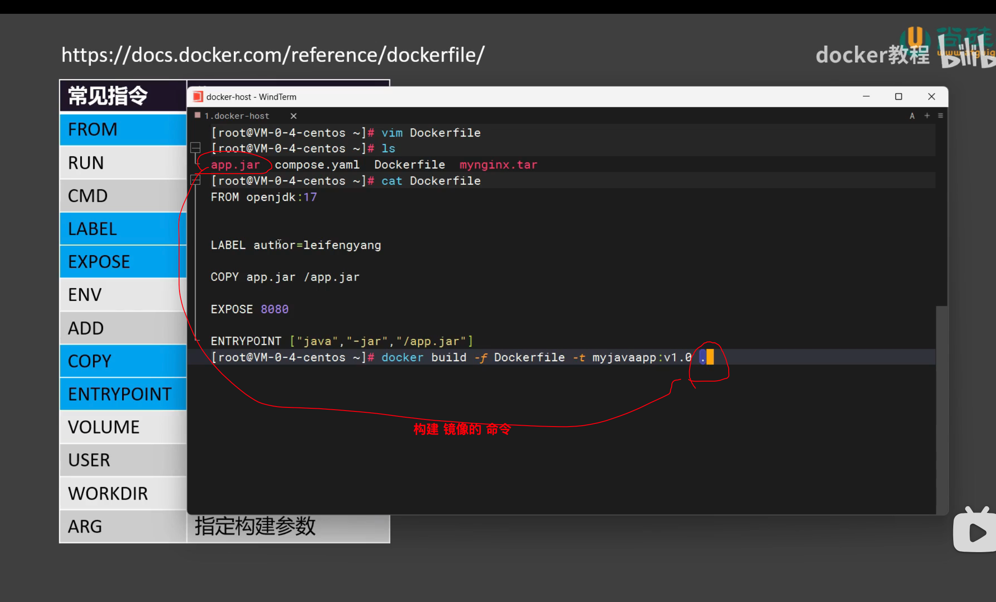Click the ENTRYPOINT instruction row
Screen dimensions: 996x602
click(x=123, y=394)
